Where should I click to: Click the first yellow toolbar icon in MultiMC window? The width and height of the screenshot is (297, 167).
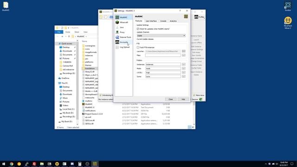pos(101,17)
